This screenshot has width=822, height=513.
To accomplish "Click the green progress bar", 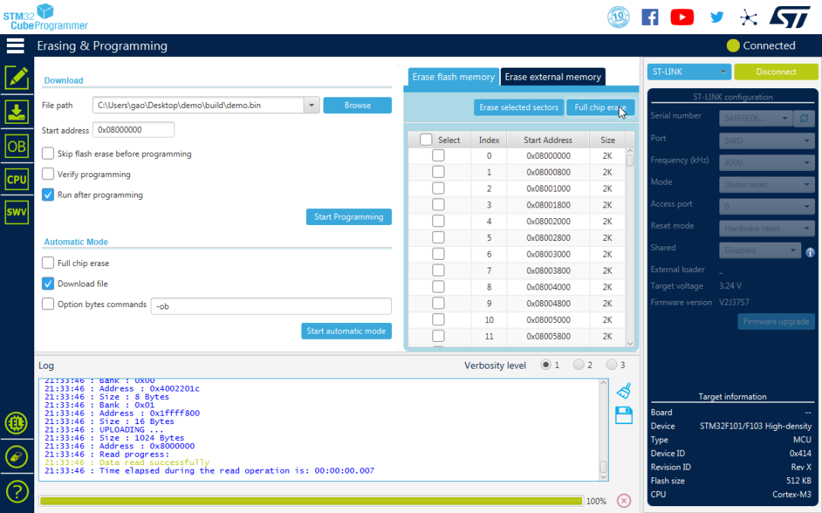I will (311, 501).
